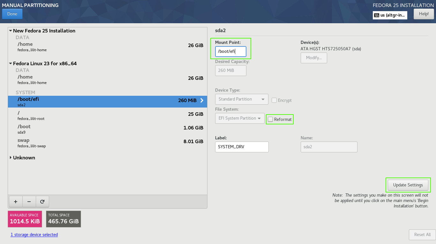The width and height of the screenshot is (436, 244).
Task: Select the /boot sda9 partition
Action: [108, 129]
